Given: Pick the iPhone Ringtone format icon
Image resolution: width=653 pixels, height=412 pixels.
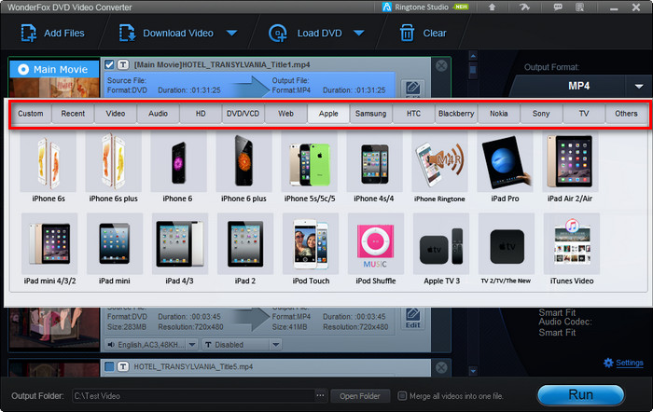Looking at the screenshot, I should [x=439, y=167].
